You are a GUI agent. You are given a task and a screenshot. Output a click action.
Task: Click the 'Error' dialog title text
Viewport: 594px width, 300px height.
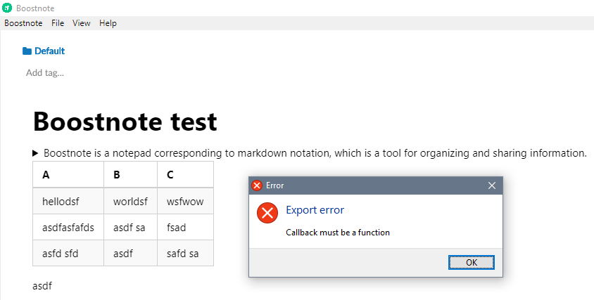(274, 185)
